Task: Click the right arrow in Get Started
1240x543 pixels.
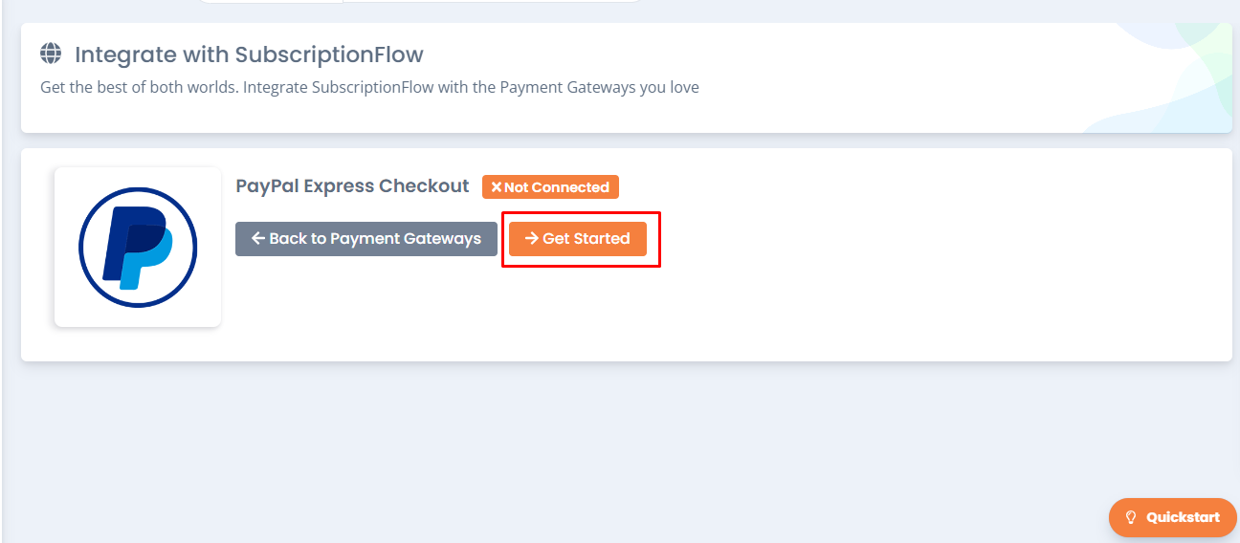Action: pos(531,238)
